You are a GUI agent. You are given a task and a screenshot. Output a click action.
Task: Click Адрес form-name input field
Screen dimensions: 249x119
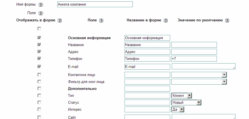pyautogui.click(x=147, y=52)
